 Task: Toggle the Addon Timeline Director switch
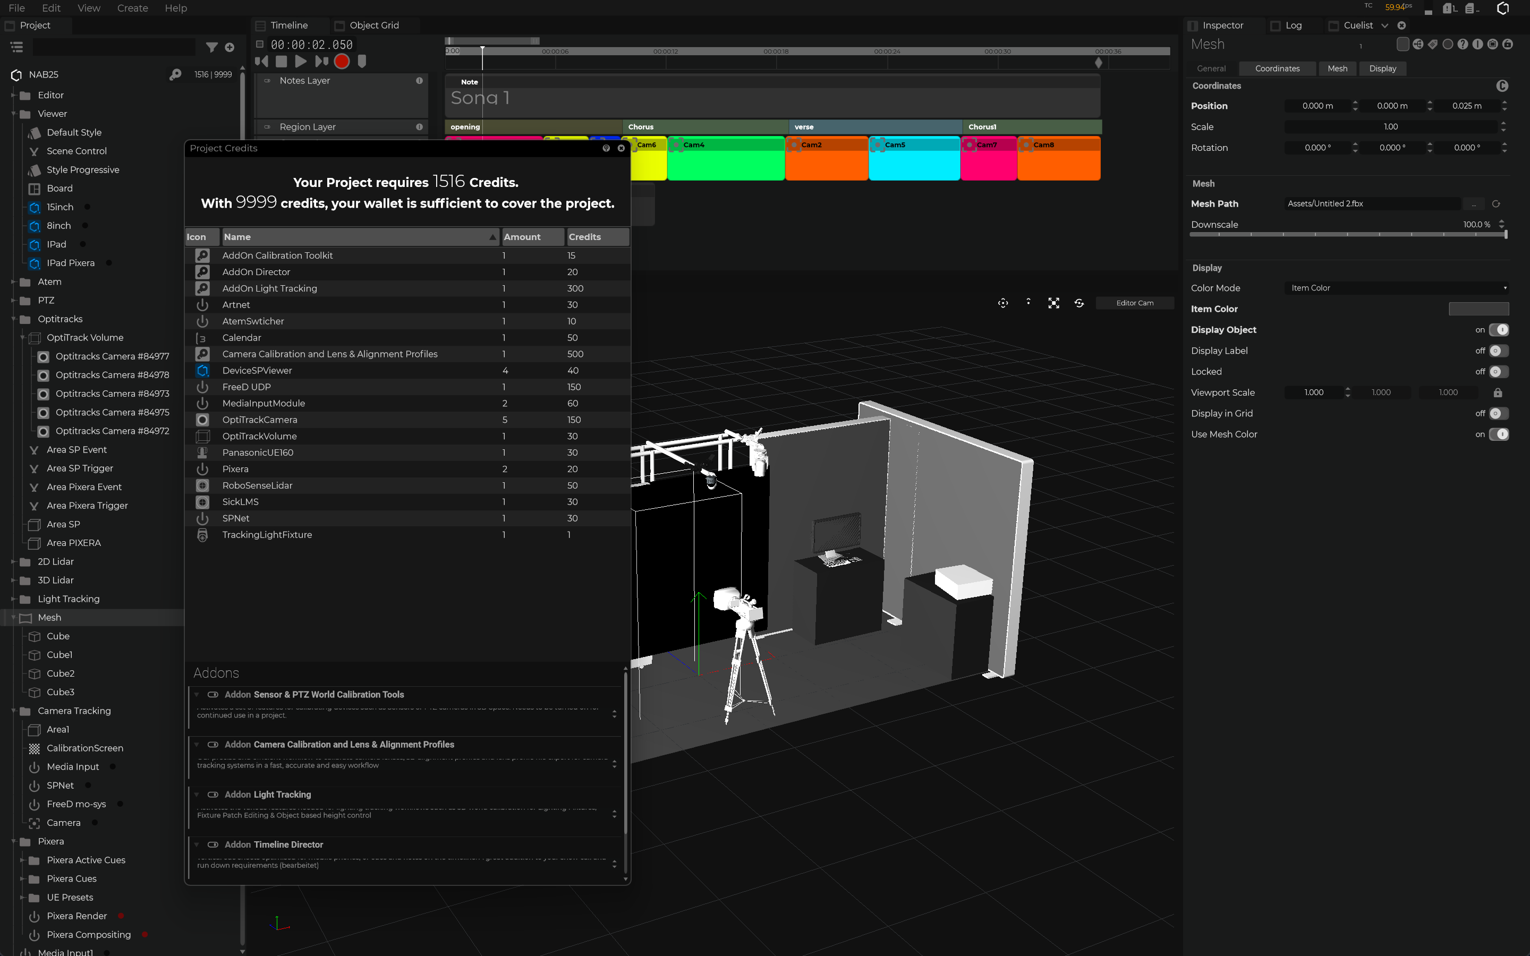[x=213, y=844]
